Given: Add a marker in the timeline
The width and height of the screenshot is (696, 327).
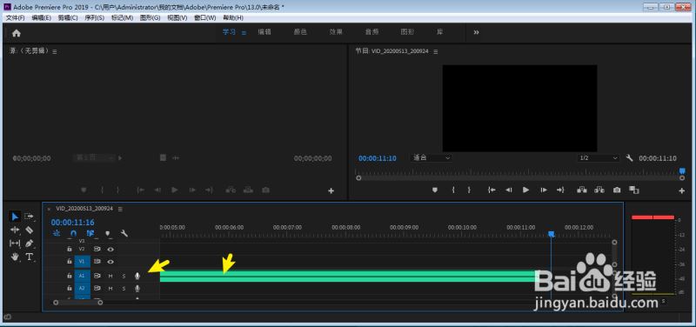Looking at the screenshot, I should [107, 233].
